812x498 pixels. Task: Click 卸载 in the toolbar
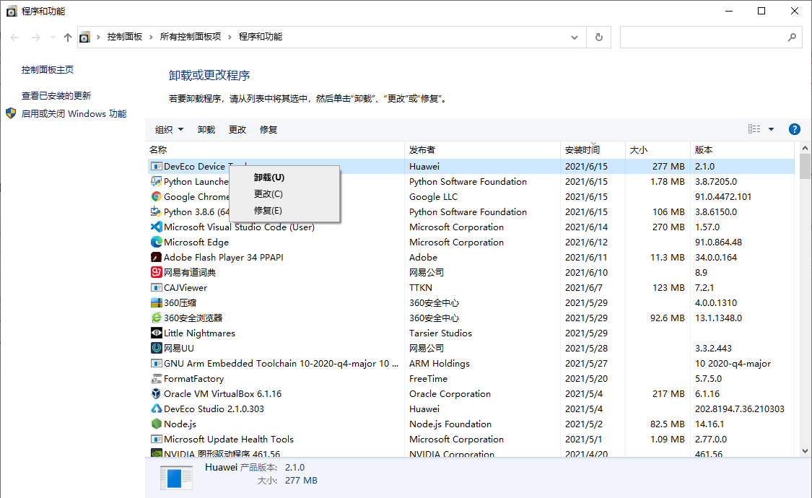pos(206,129)
